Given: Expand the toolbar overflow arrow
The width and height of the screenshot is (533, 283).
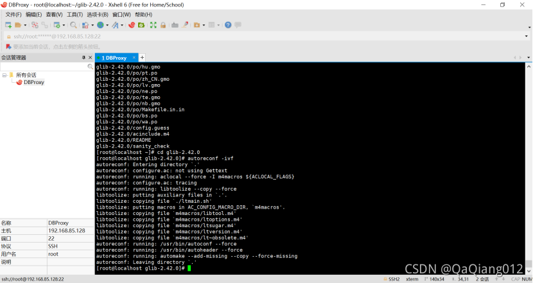Looking at the screenshot, I should pos(530,27).
